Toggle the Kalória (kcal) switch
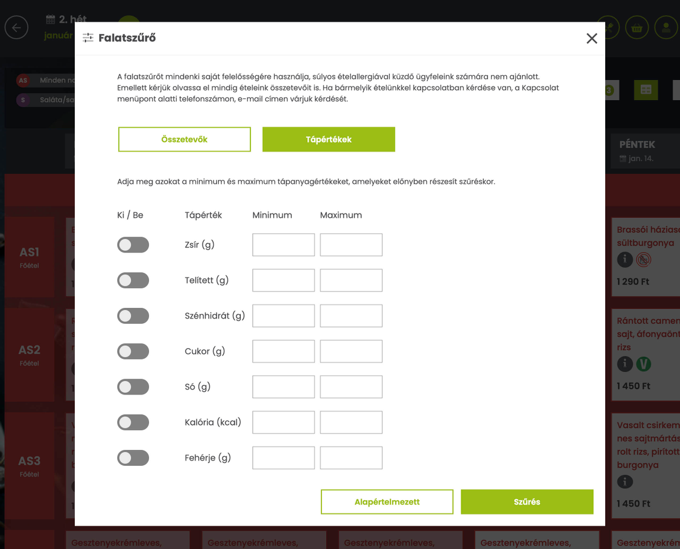Screen dimensions: 680x549 [133, 422]
